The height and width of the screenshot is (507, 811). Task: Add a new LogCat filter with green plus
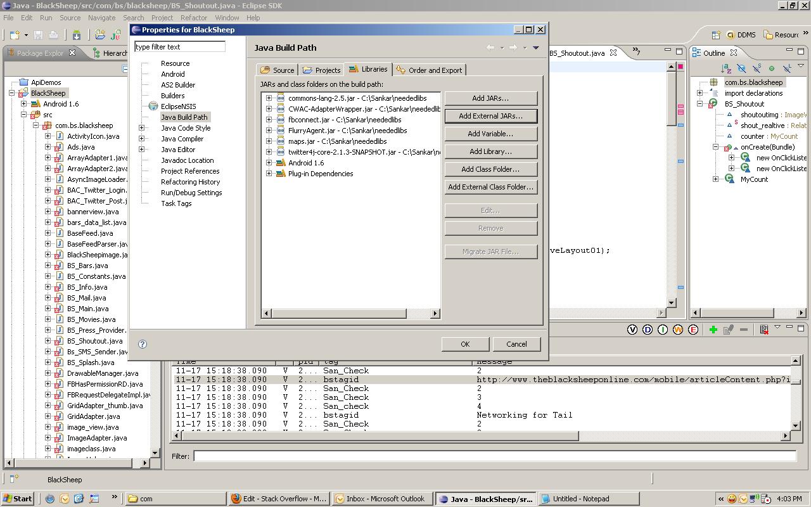pyautogui.click(x=713, y=330)
